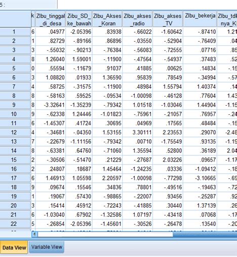Select the ZIbu_bekerja column header
Viewport: 237px width, 257px height.
tap(200, 19)
